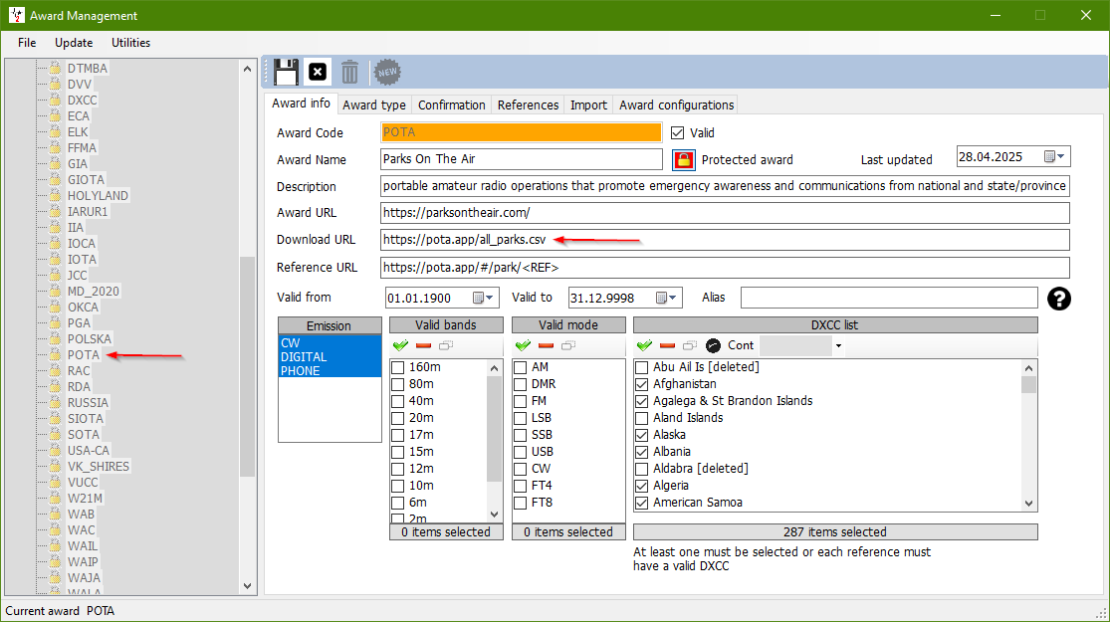1110x622 pixels.
Task: Select all valid modes with the green check icon
Action: coord(524,345)
